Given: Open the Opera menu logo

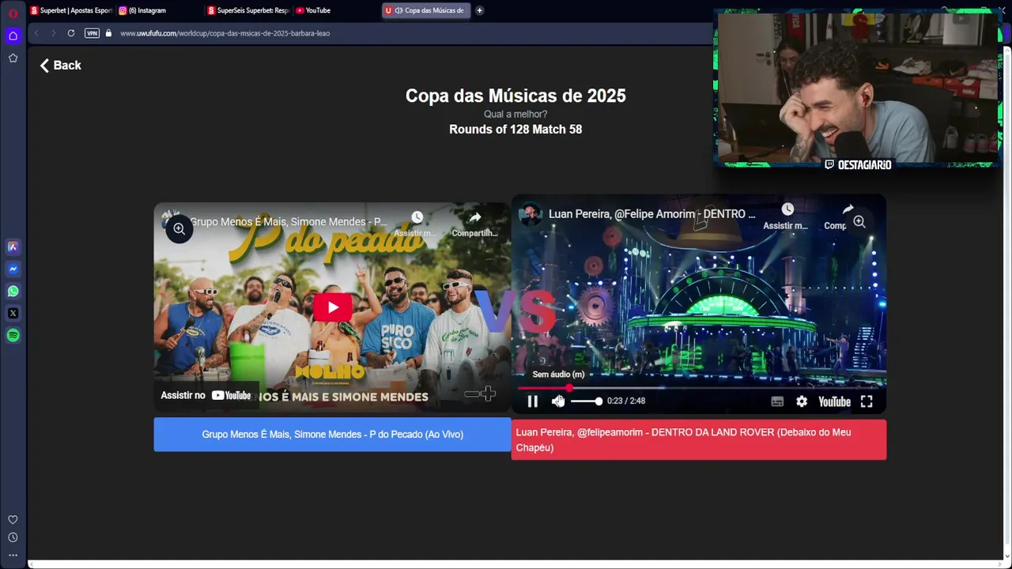Looking at the screenshot, I should pyautogui.click(x=13, y=13).
